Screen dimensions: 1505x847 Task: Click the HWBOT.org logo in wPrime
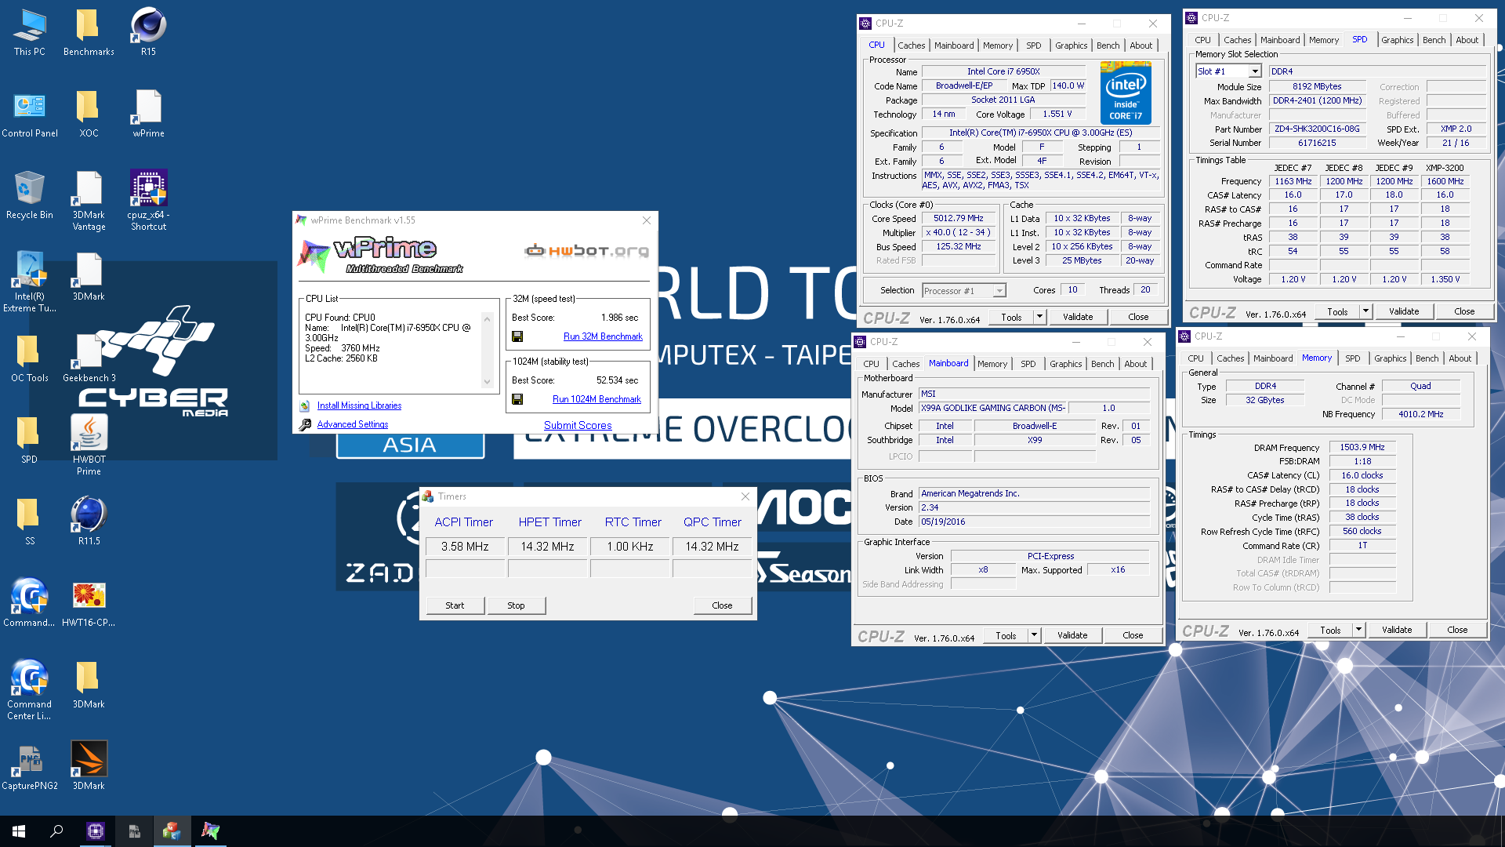[x=587, y=251]
